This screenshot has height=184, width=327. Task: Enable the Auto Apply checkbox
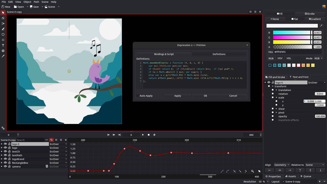coord(138,96)
